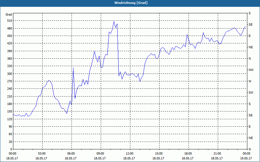Select the 510 value on the left axis

[10, 21]
